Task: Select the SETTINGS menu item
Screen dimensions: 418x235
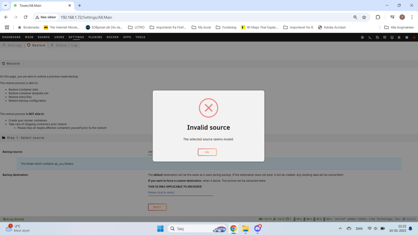Action: (x=76, y=37)
